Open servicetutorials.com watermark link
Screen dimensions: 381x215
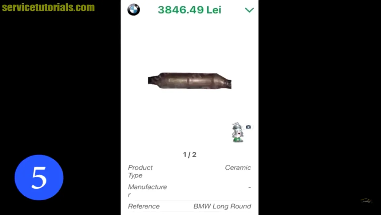pyautogui.click(x=48, y=7)
